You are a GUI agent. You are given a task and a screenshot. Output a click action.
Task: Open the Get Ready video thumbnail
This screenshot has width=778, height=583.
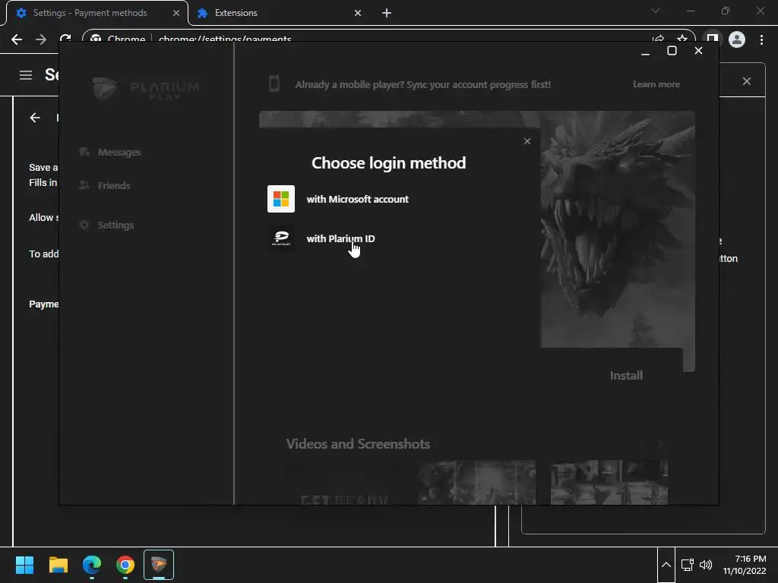point(344,482)
